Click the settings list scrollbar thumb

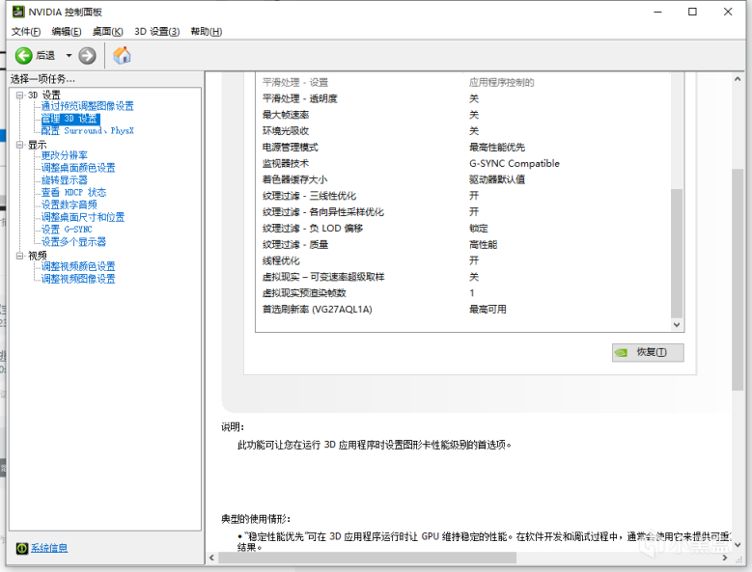(x=677, y=254)
